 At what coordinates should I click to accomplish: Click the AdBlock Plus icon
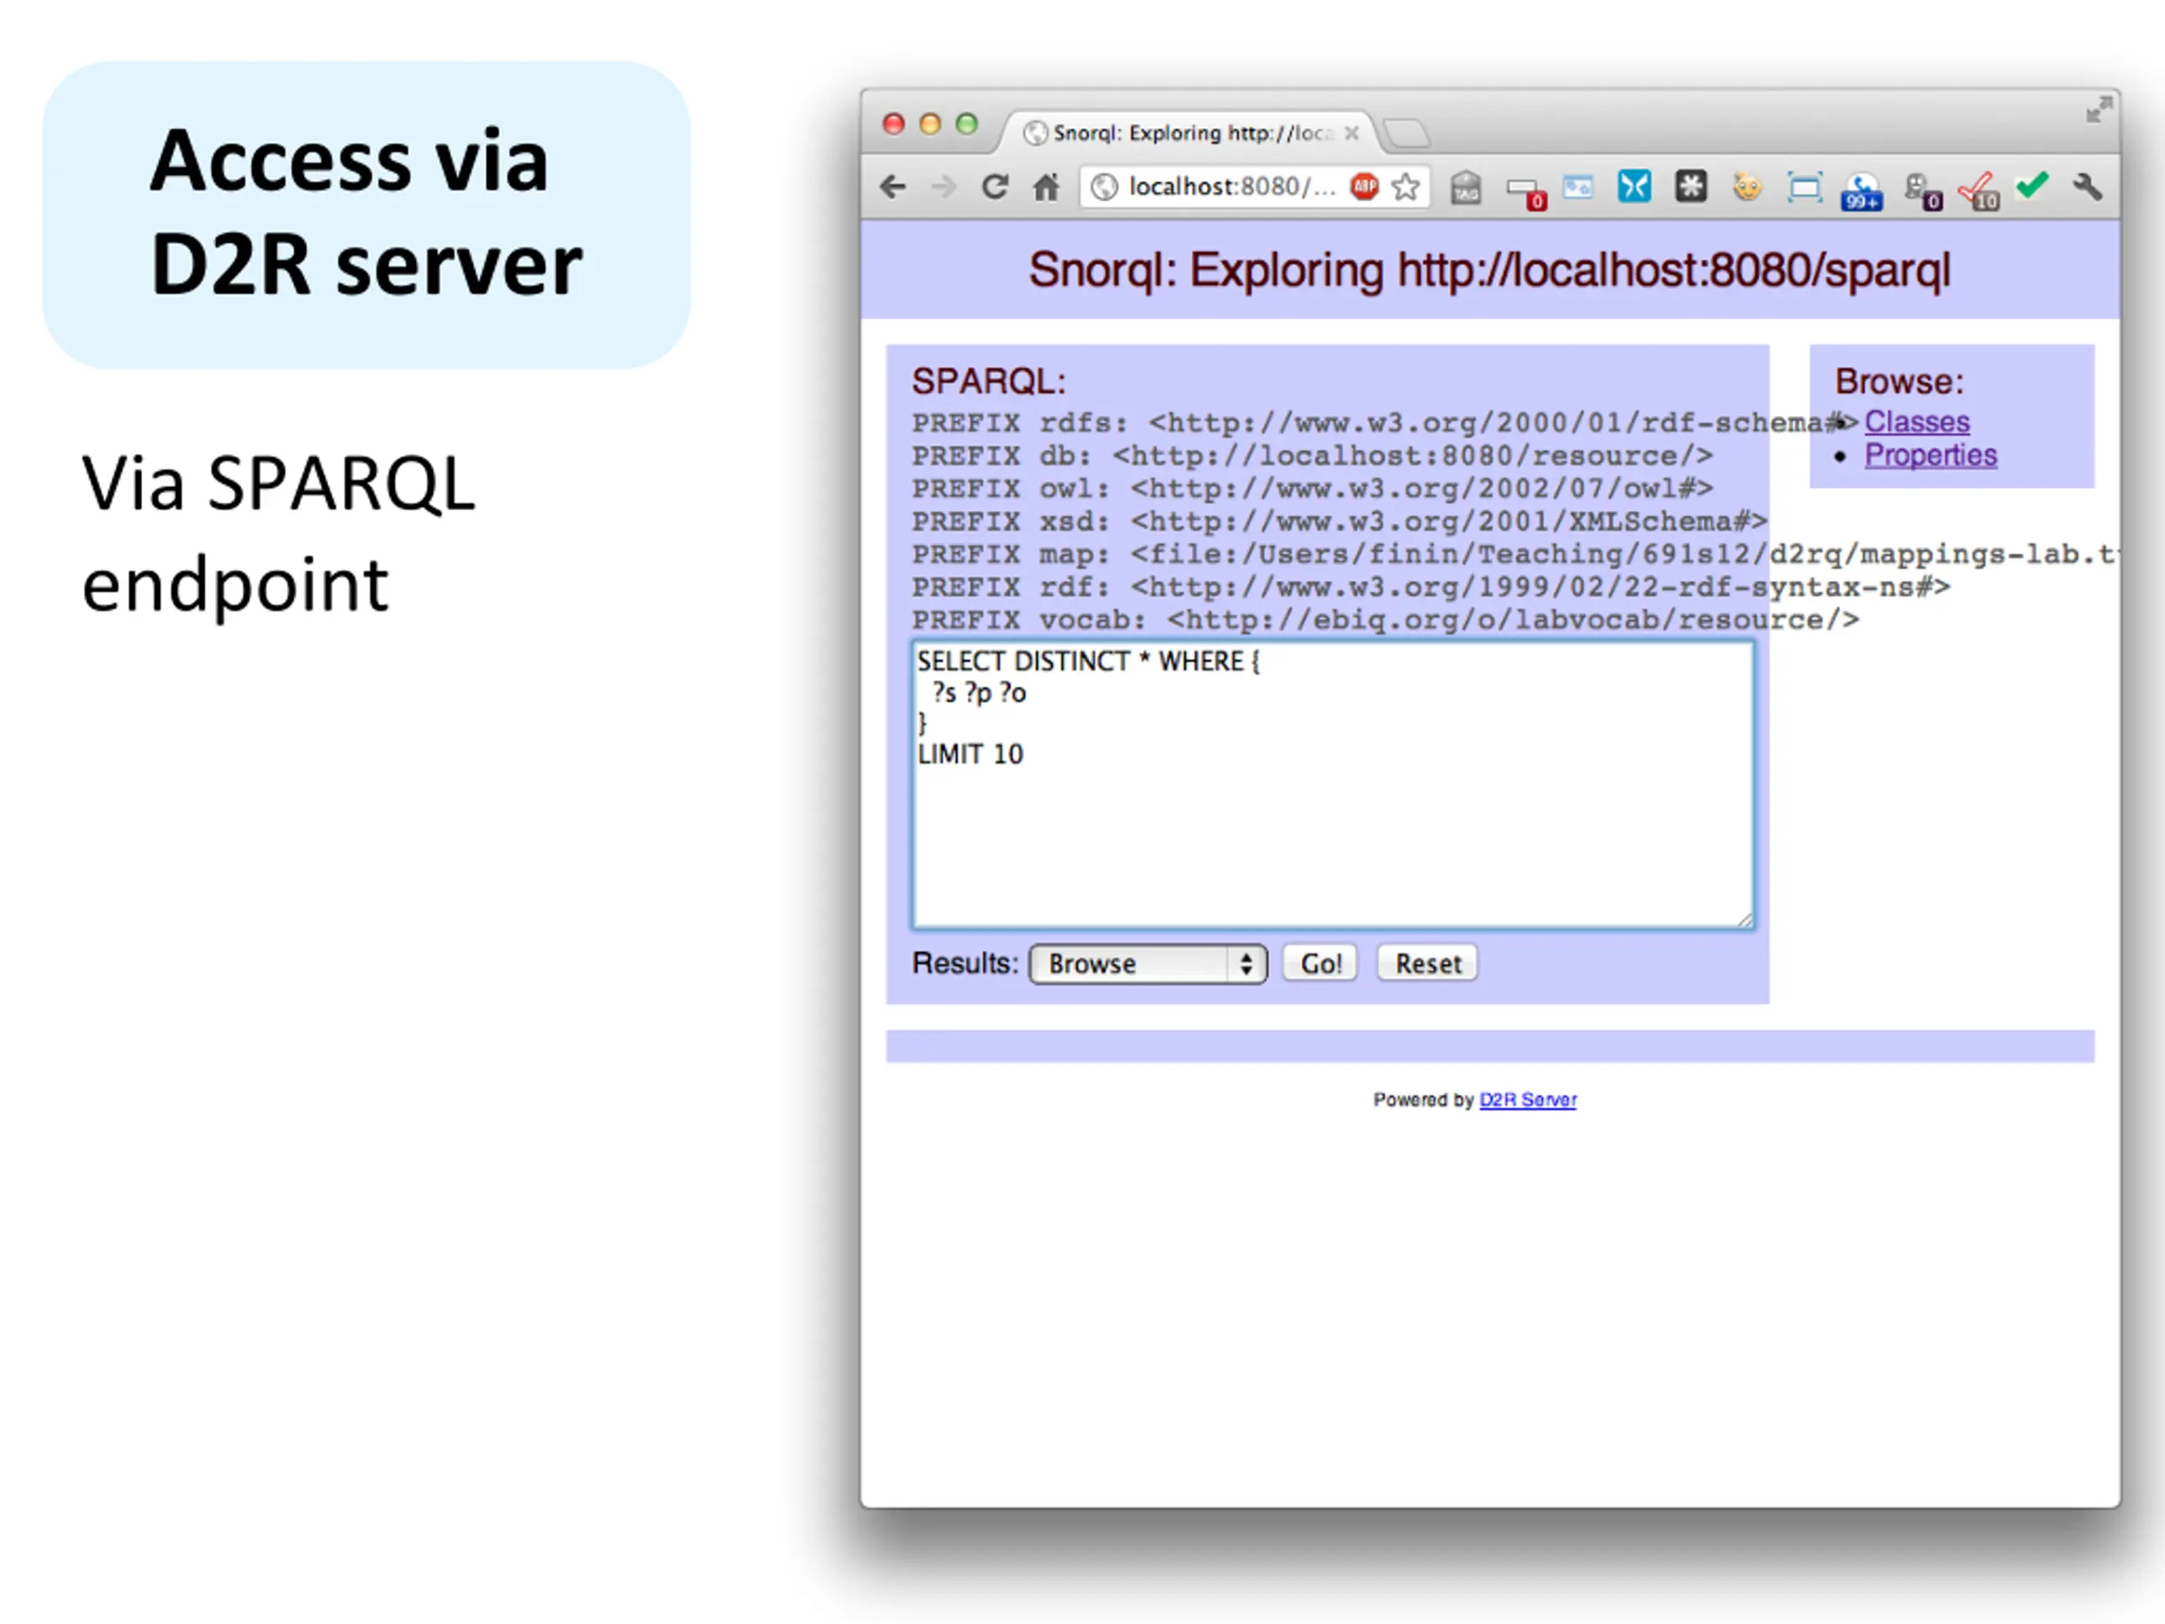click(1363, 186)
